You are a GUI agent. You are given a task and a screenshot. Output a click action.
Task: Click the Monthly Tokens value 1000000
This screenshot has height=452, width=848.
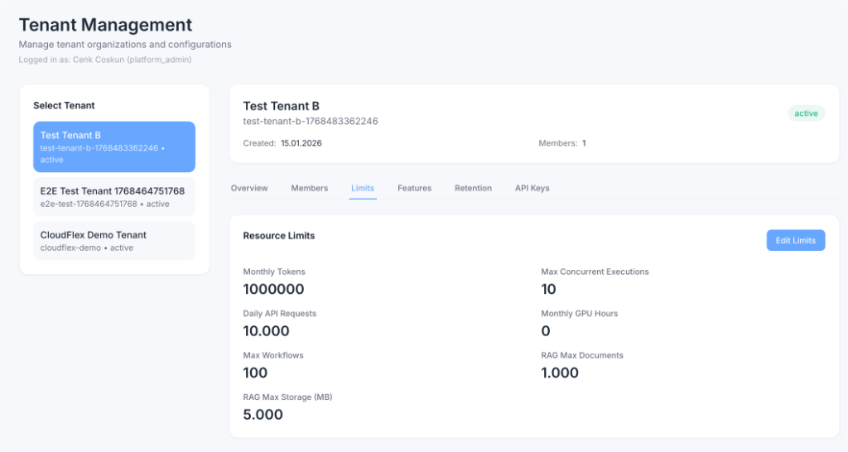tap(273, 289)
